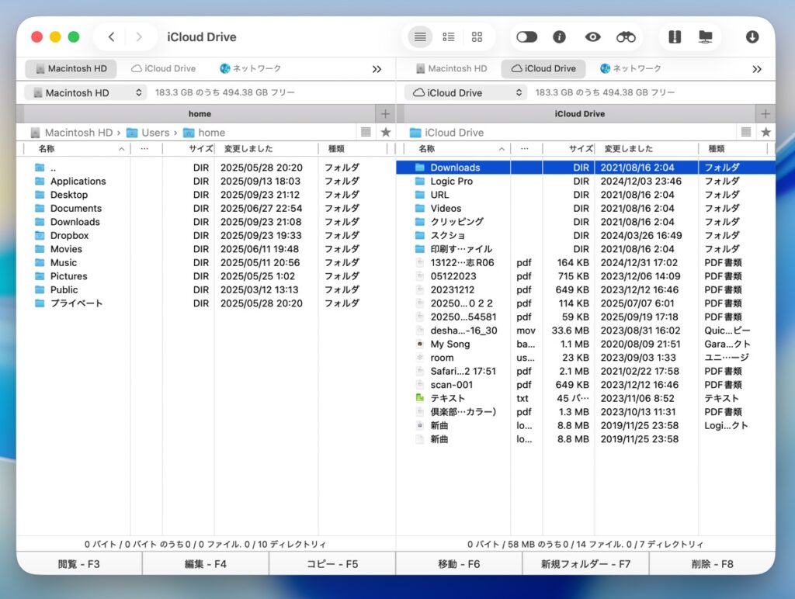Toggle the hidden files switch

point(526,37)
